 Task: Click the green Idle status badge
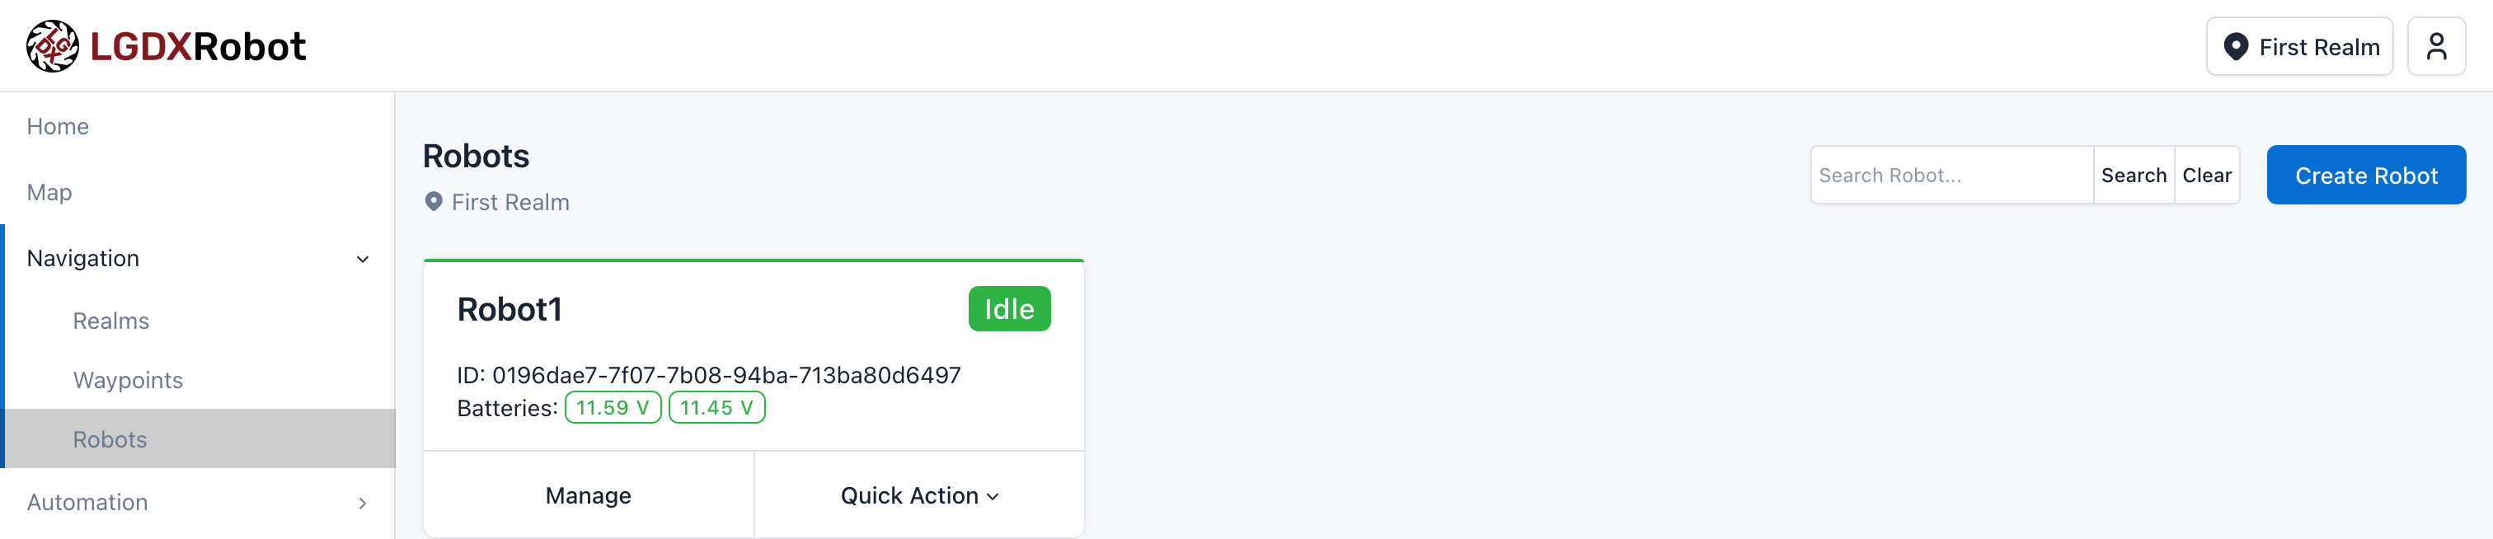(1009, 309)
